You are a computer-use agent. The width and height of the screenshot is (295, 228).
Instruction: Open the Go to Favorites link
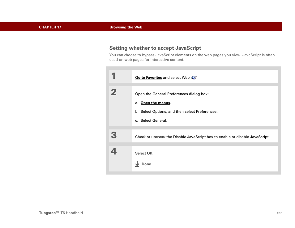pyautogui.click(x=148, y=78)
